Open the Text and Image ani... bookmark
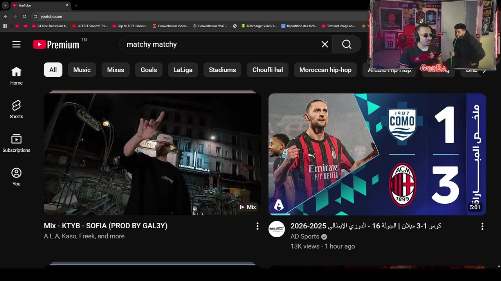Image resolution: width=501 pixels, height=281 pixels. pyautogui.click(x=339, y=26)
